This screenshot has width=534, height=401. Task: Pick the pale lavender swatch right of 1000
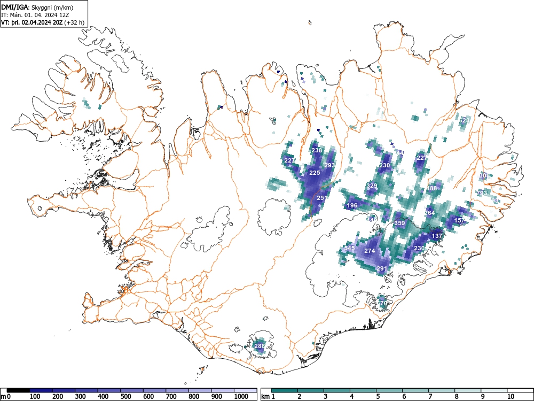click(245, 390)
